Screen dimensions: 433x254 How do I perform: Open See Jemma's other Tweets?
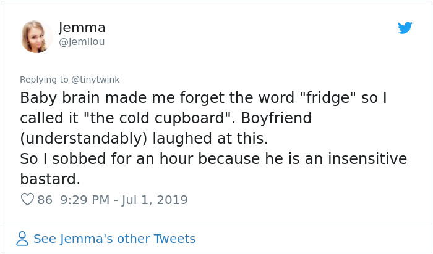click(x=114, y=239)
